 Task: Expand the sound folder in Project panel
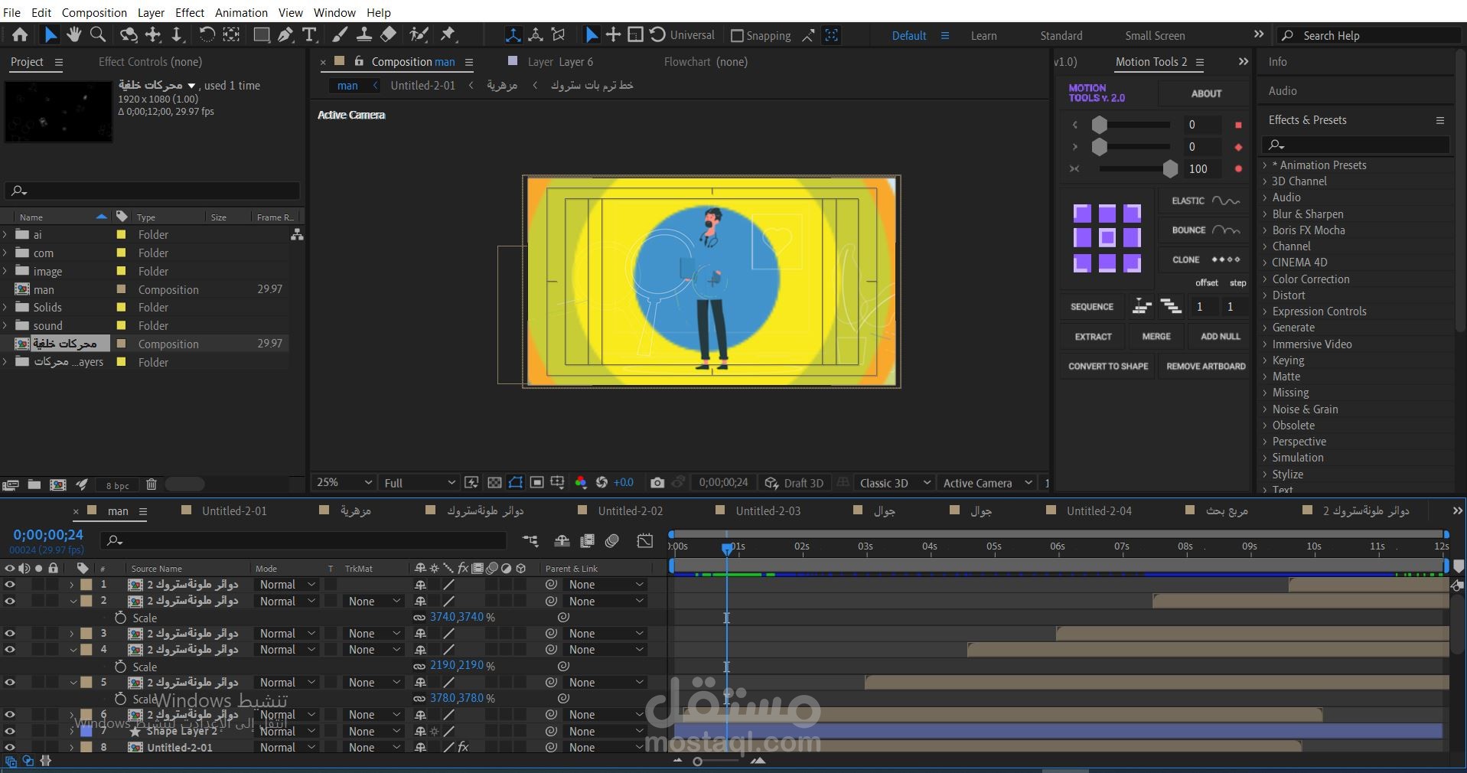click(x=6, y=326)
